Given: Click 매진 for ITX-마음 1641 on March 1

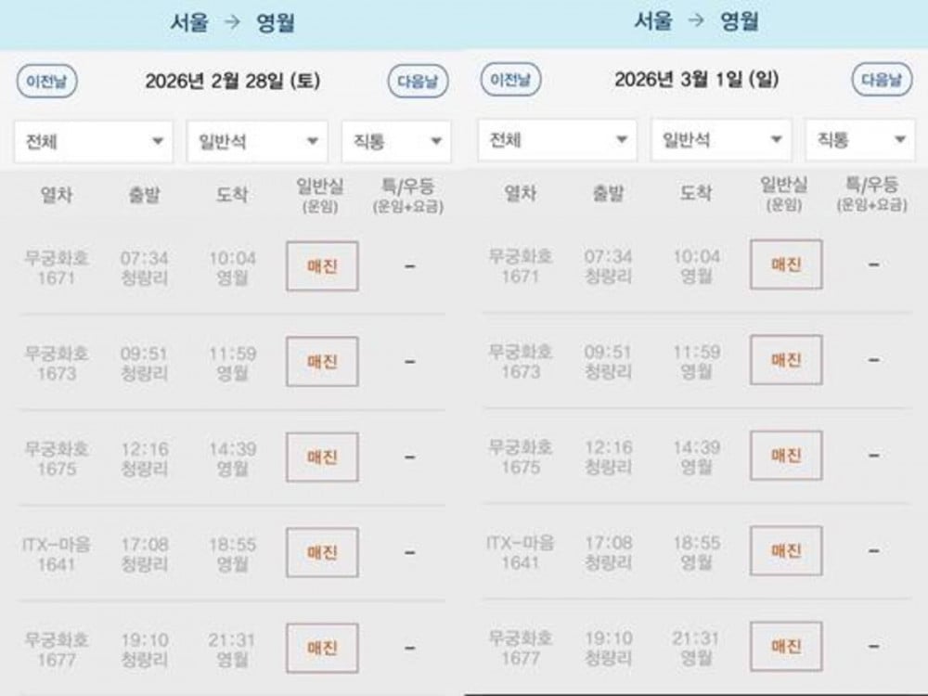Looking at the screenshot, I should click(x=786, y=551).
